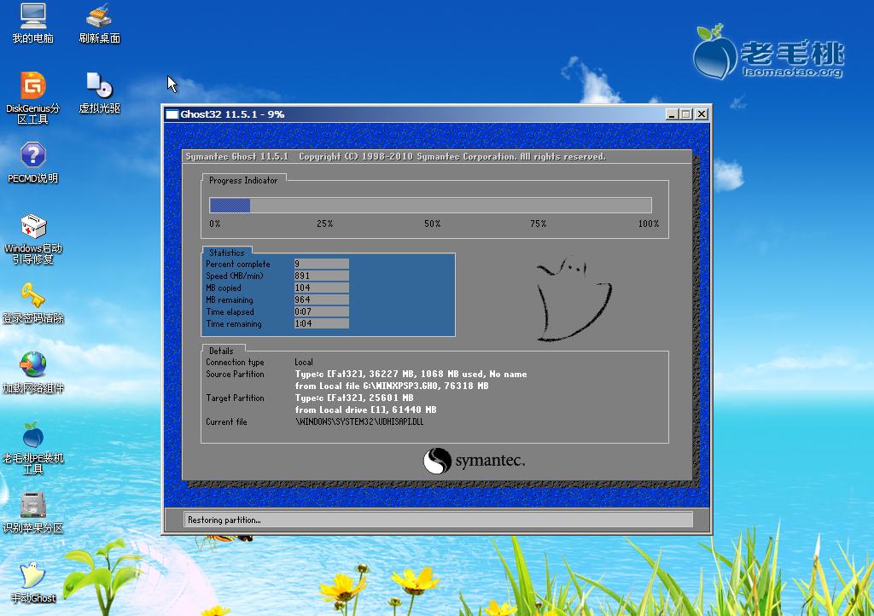This screenshot has height=616, width=874.
Task: Open the 虚拟光驱 virtual drive icon
Action: [x=99, y=86]
